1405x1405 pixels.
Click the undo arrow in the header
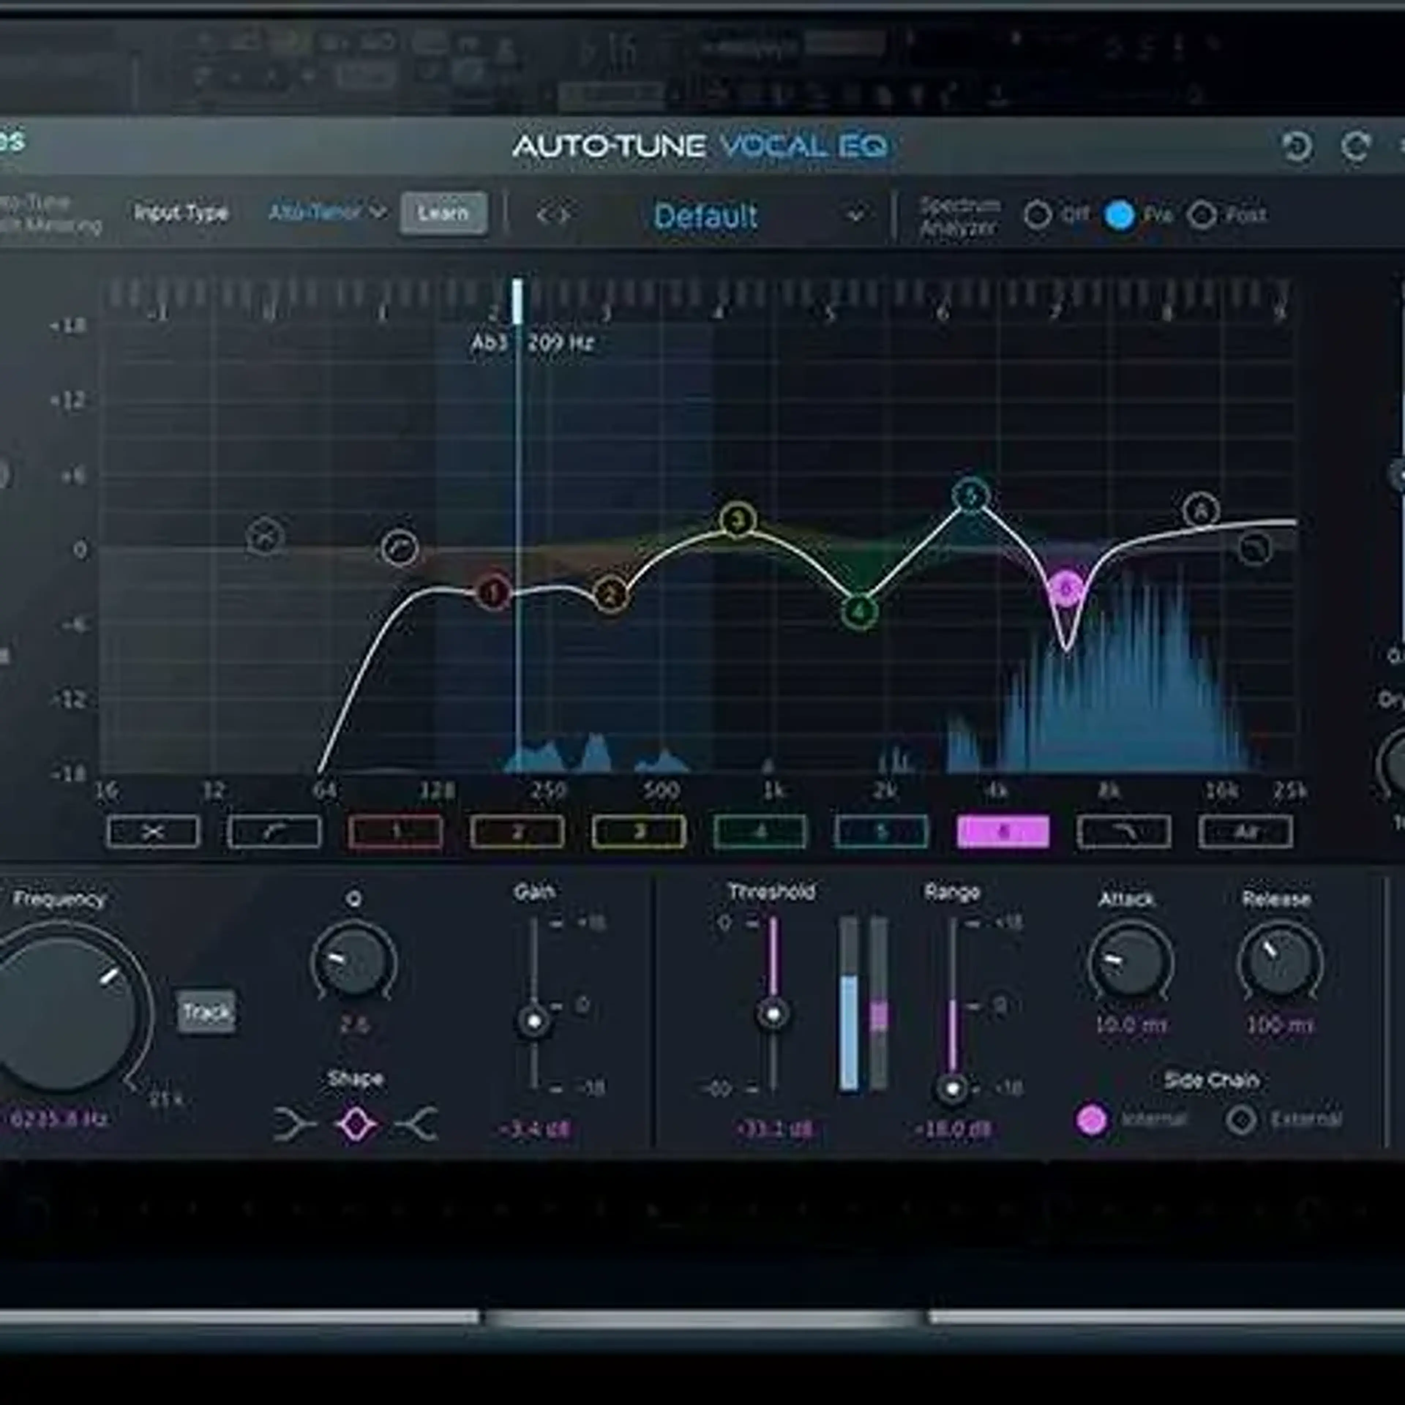tap(1297, 146)
